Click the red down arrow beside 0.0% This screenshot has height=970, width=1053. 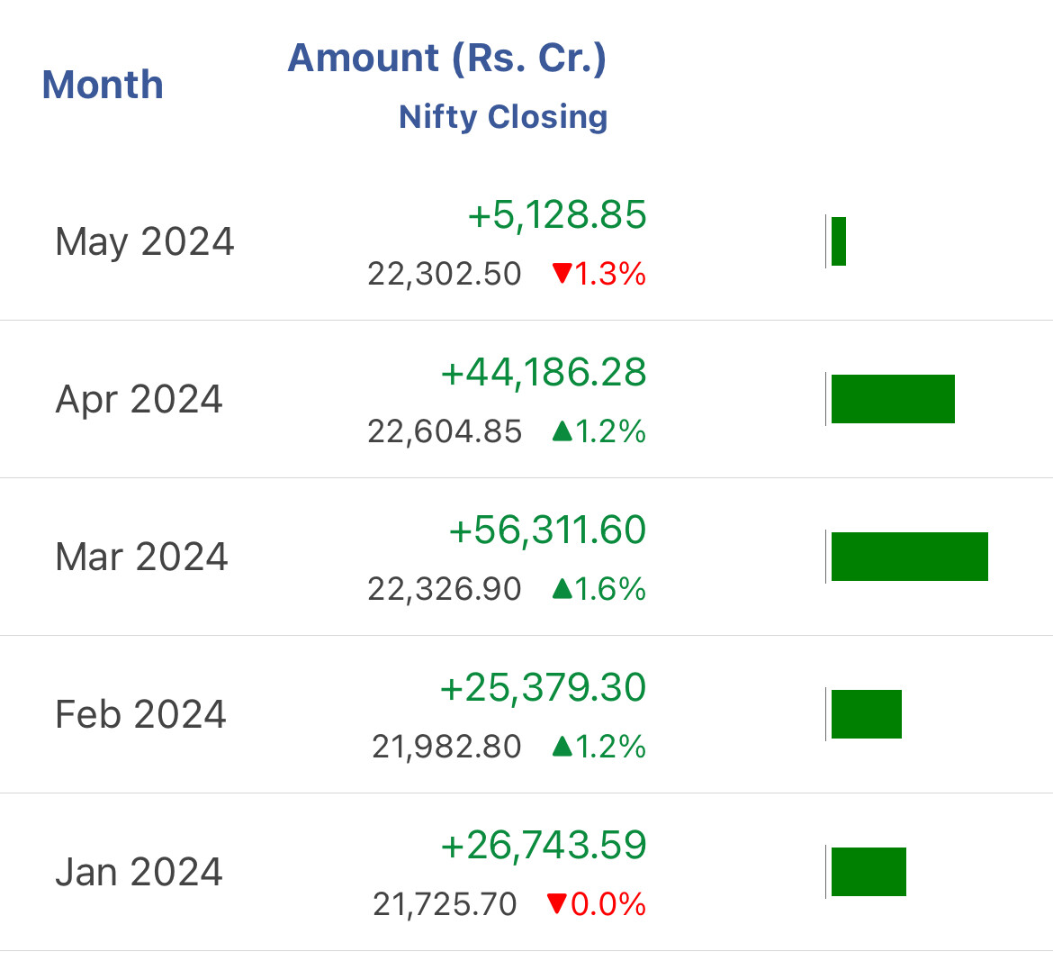[558, 903]
